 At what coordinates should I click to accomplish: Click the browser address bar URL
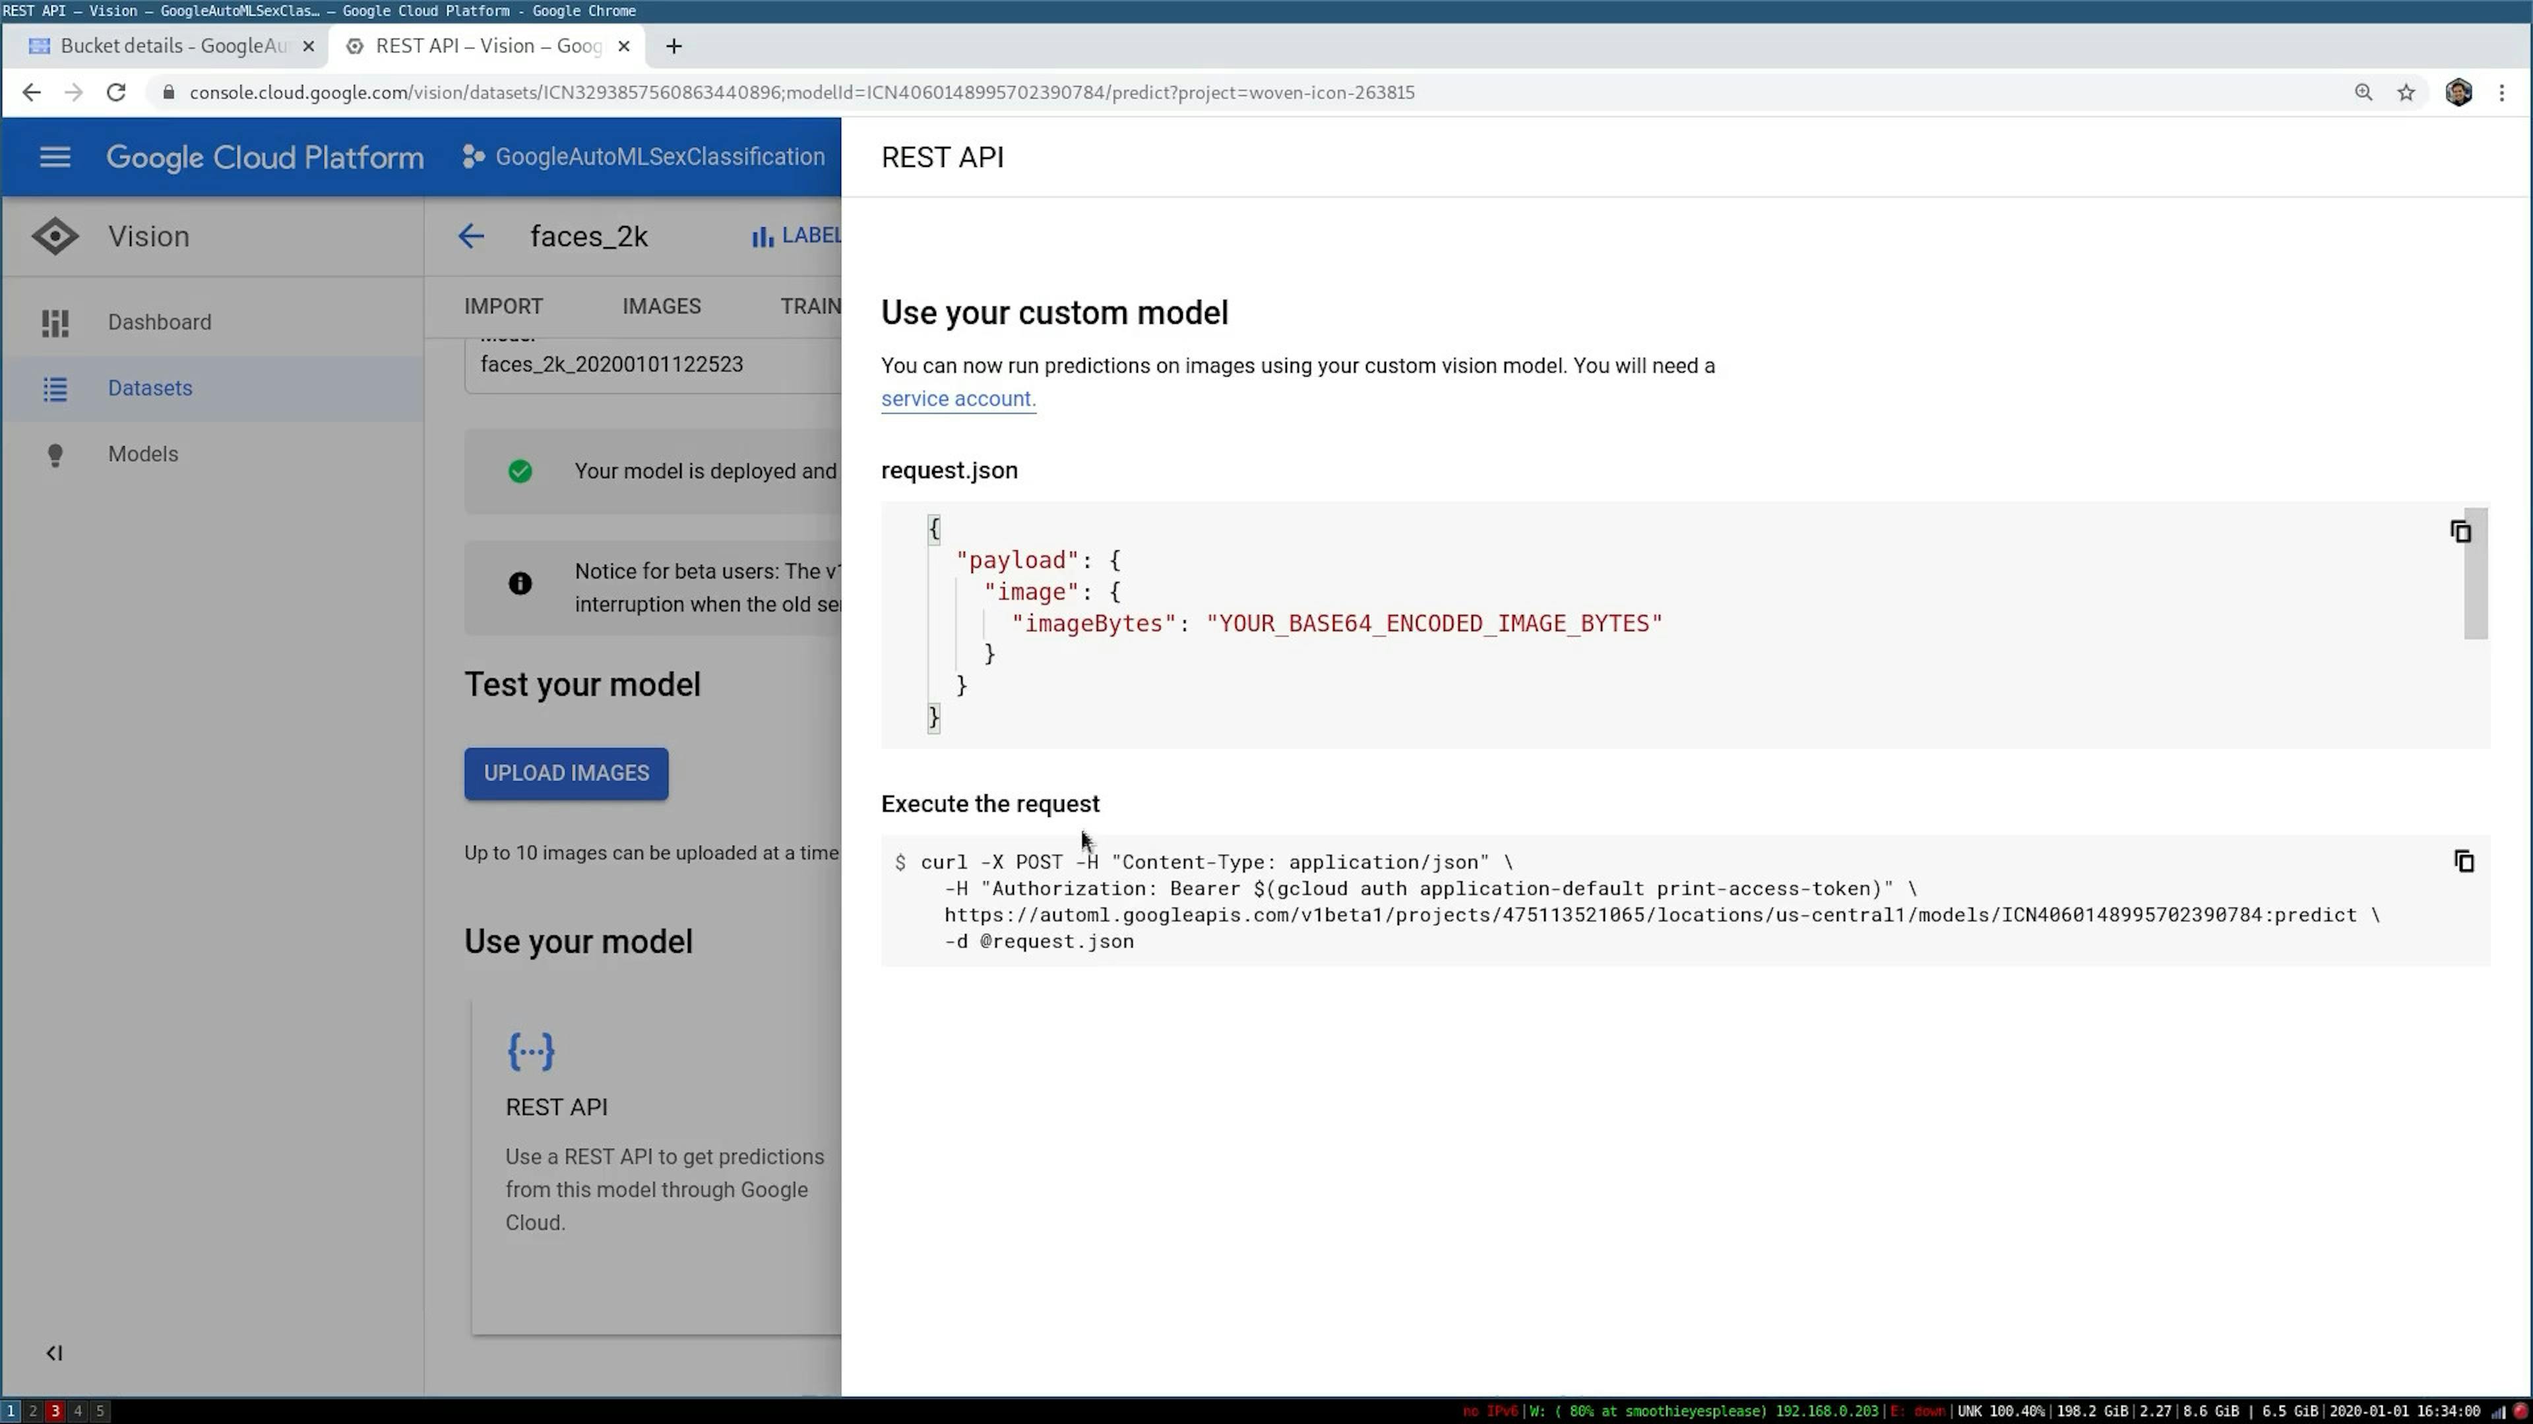(801, 92)
